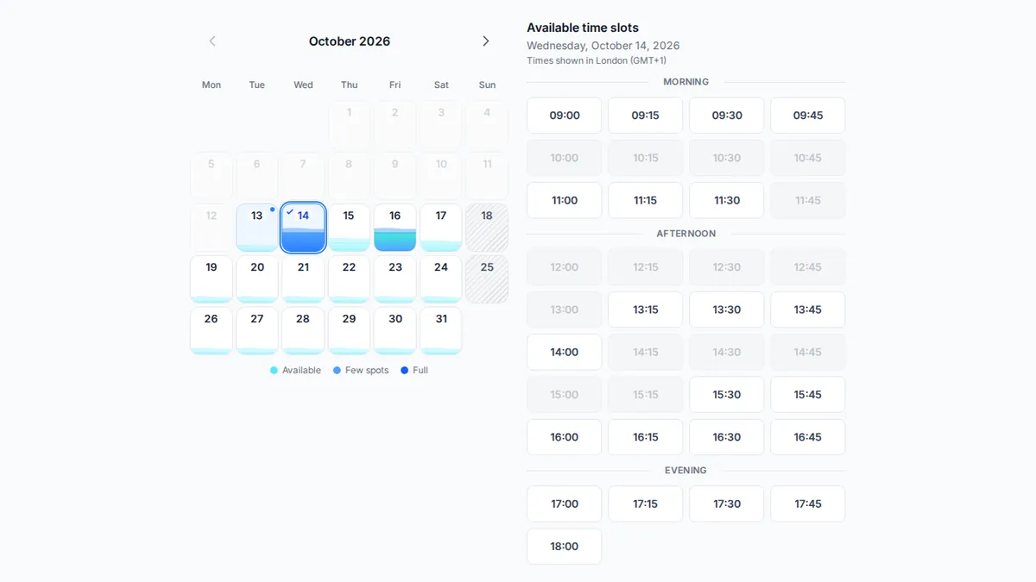Choose the 16:15 slot
The width and height of the screenshot is (1036, 582).
click(x=646, y=437)
